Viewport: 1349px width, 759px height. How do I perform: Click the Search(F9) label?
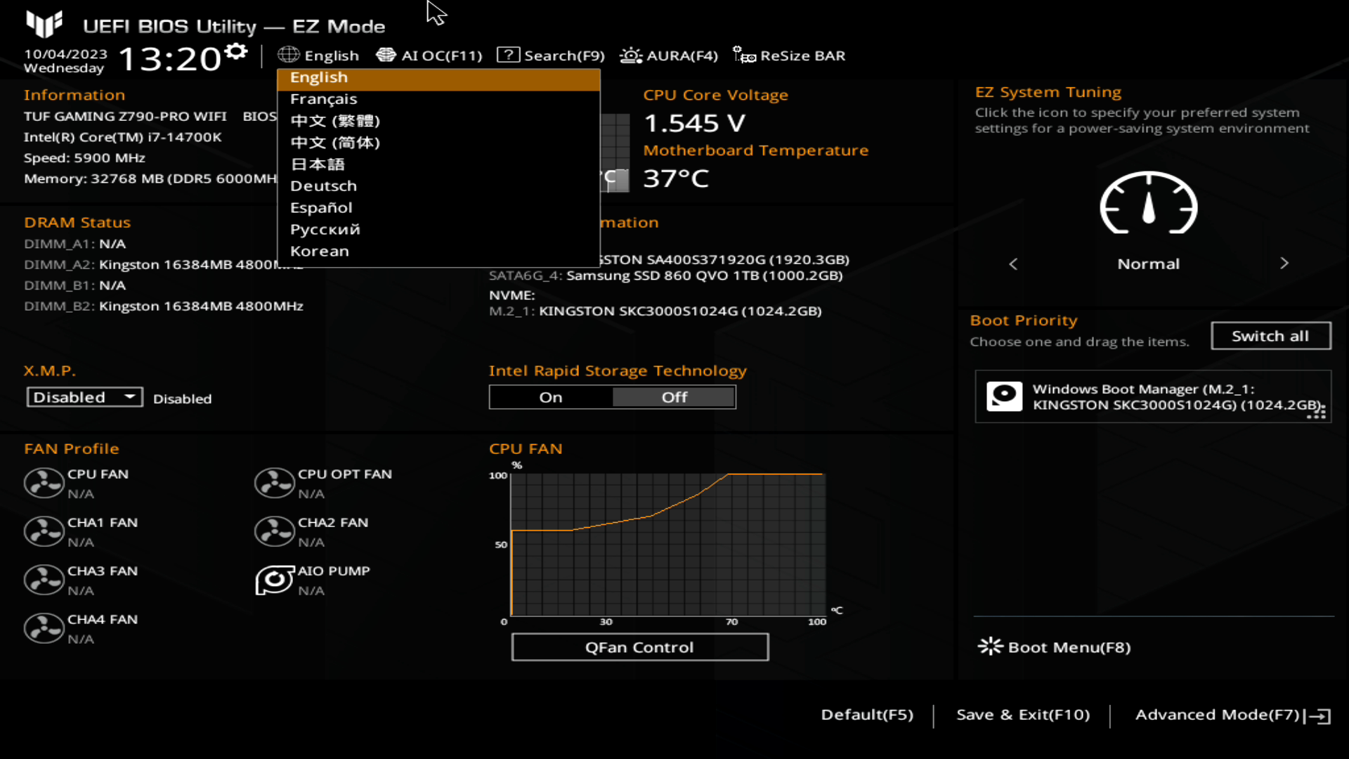(564, 56)
